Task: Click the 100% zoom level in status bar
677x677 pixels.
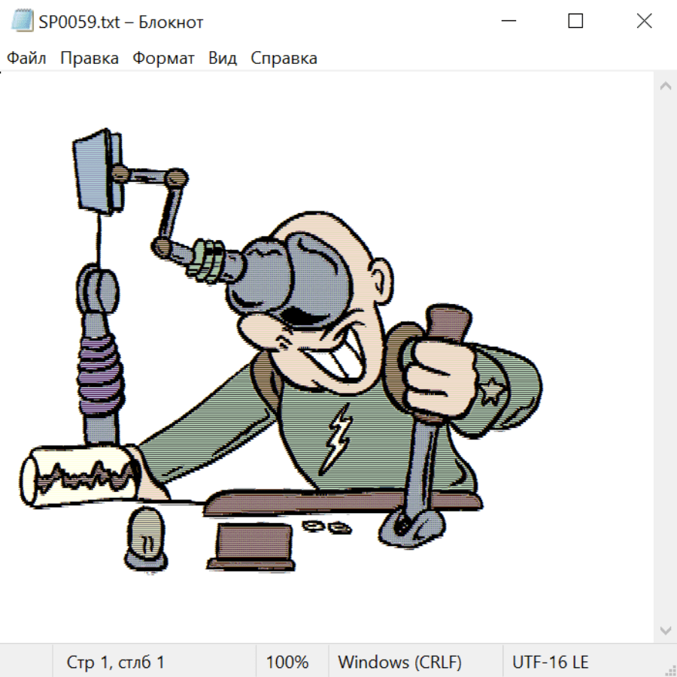Action: click(x=287, y=663)
